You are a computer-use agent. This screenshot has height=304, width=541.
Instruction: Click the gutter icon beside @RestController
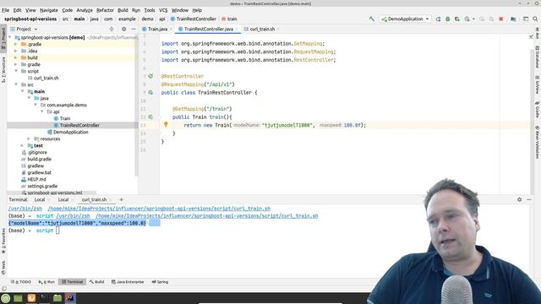click(x=150, y=76)
